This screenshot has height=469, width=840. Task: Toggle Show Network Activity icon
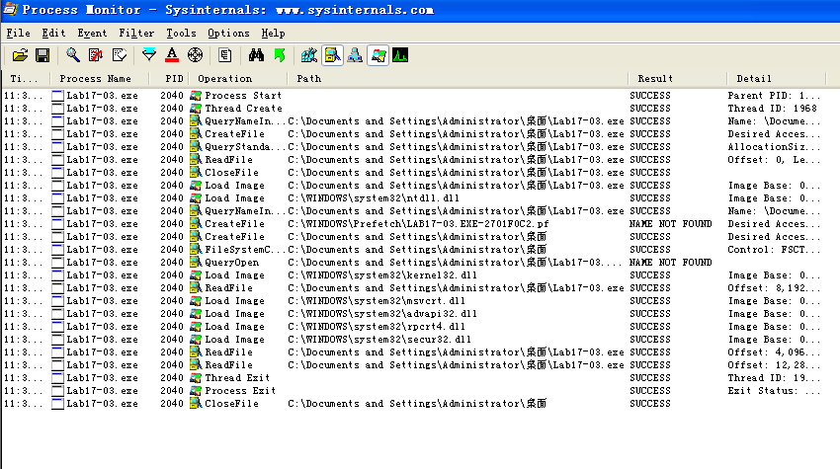click(x=355, y=55)
